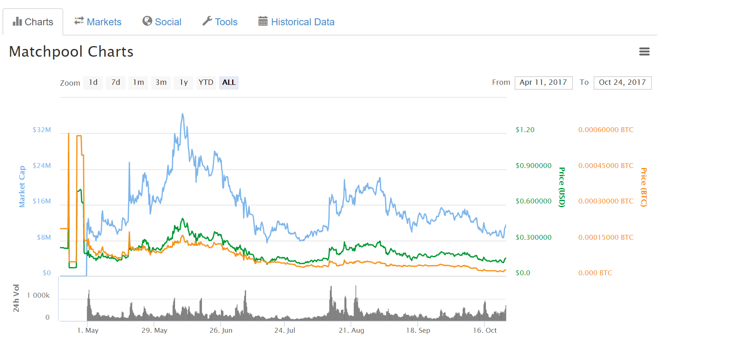Select the 3m zoom button
743x347 pixels.
tap(161, 83)
